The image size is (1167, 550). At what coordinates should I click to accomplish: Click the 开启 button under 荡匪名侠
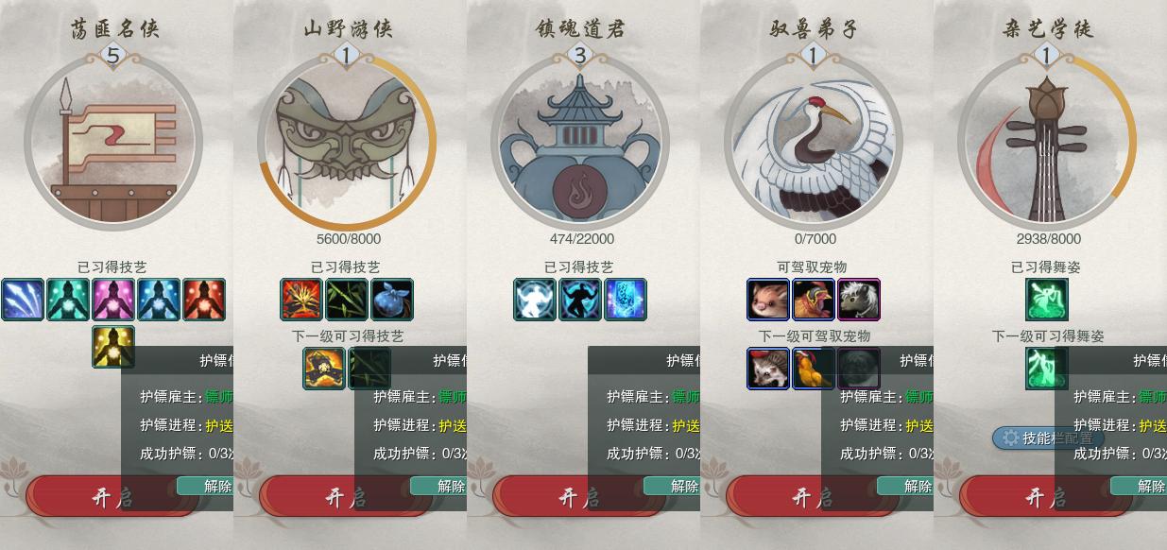[x=112, y=497]
